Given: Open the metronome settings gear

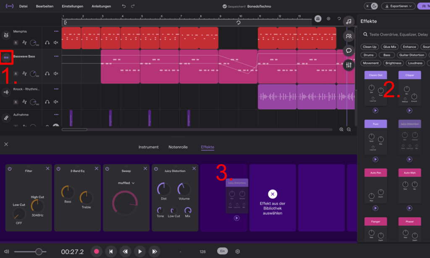Looking at the screenshot, I should click(x=238, y=251).
